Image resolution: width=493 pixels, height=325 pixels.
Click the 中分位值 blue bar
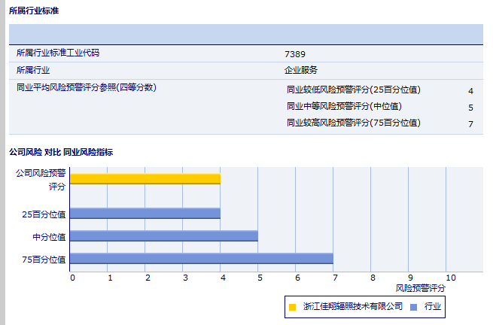pyautogui.click(x=163, y=236)
